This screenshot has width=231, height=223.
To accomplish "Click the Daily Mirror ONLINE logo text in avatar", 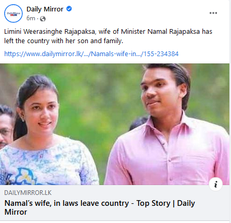I will tap(13, 14).
